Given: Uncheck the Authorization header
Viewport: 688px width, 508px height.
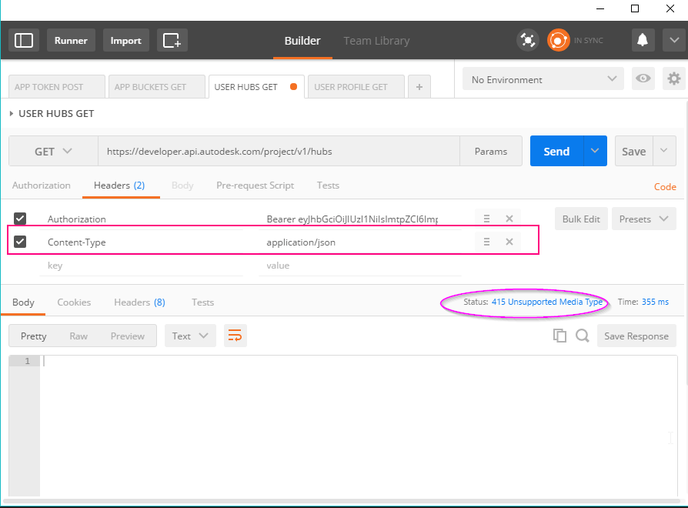Looking at the screenshot, I should point(20,219).
